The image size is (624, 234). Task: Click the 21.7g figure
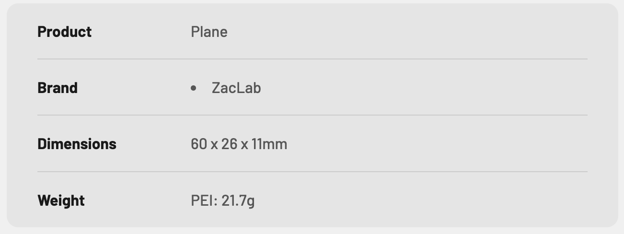pyautogui.click(x=238, y=200)
